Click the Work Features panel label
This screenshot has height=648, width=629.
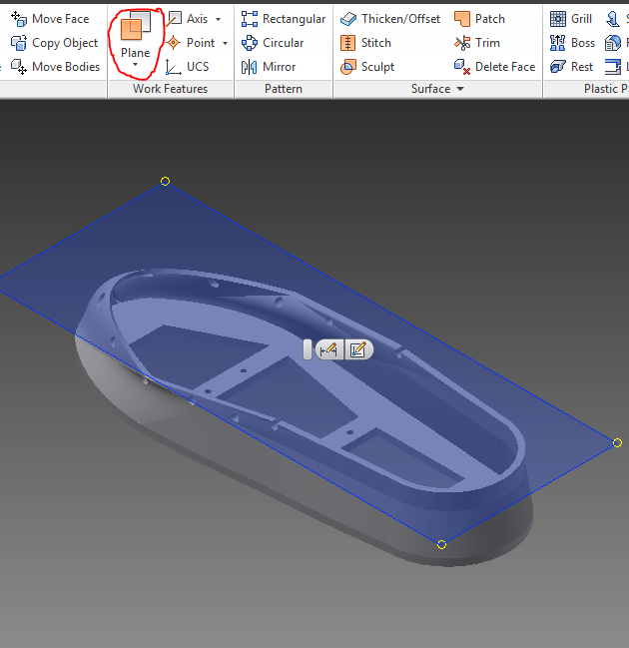tap(171, 89)
